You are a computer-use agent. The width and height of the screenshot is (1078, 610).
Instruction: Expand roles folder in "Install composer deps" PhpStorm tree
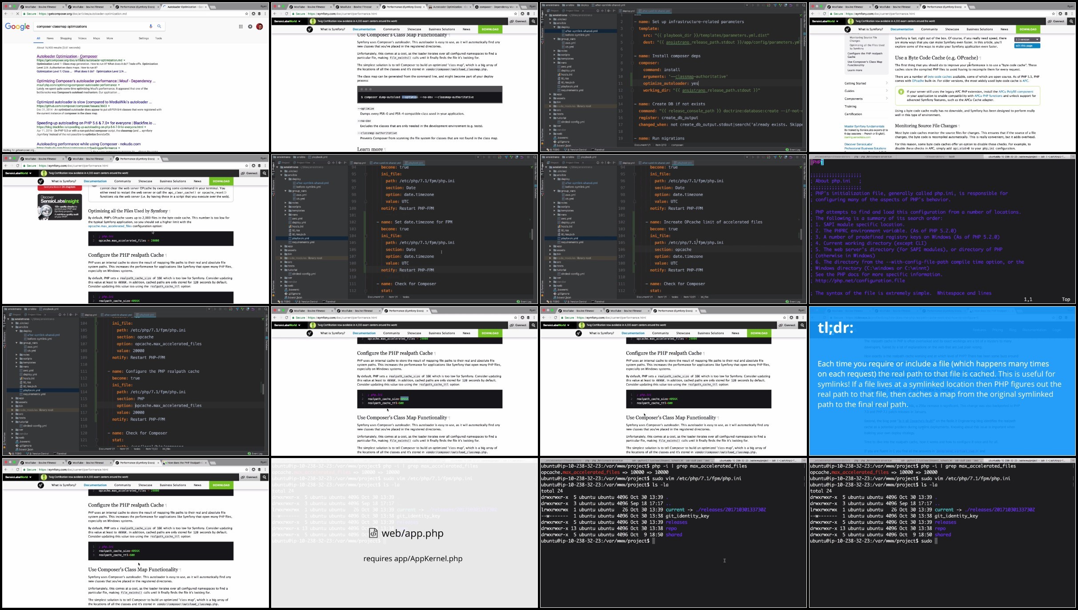tap(555, 51)
